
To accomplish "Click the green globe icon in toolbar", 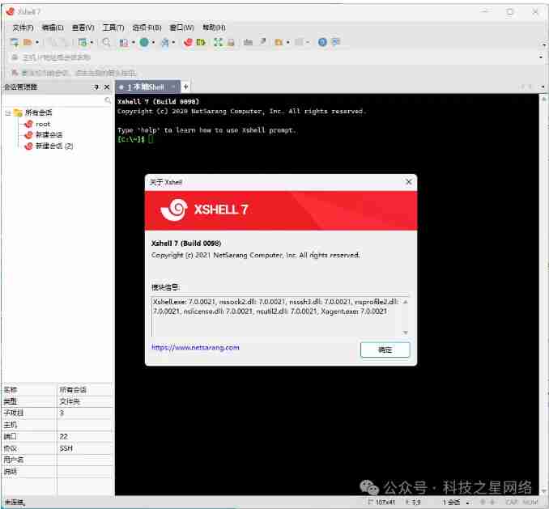I will pos(143,42).
